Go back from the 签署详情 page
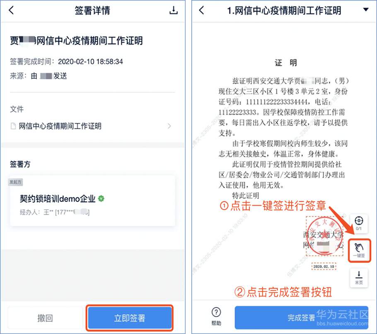This screenshot has height=334, width=377. (x=11, y=10)
